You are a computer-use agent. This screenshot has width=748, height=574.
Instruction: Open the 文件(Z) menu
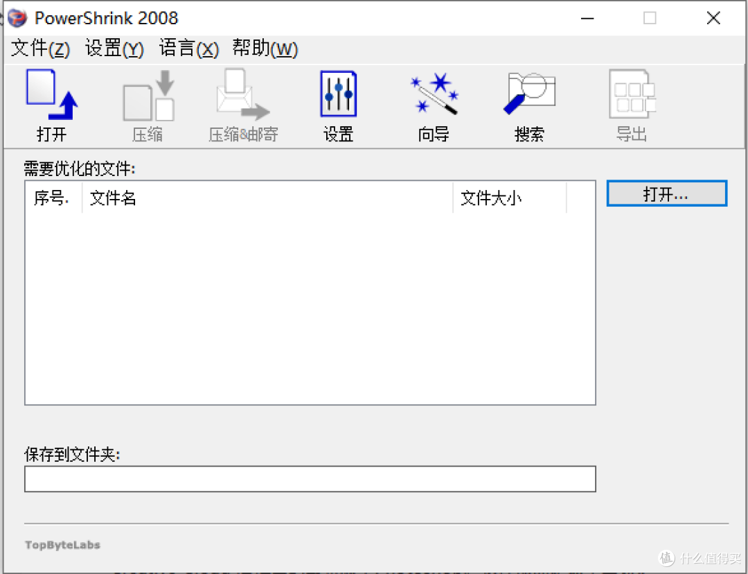pos(41,49)
